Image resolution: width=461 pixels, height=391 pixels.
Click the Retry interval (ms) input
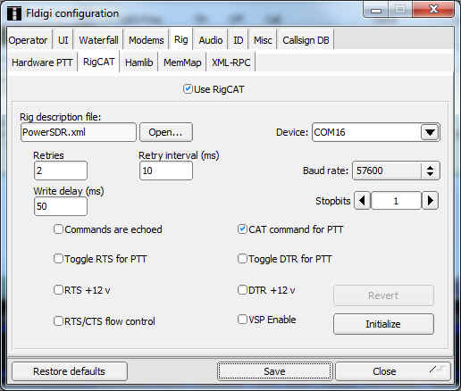tap(166, 171)
